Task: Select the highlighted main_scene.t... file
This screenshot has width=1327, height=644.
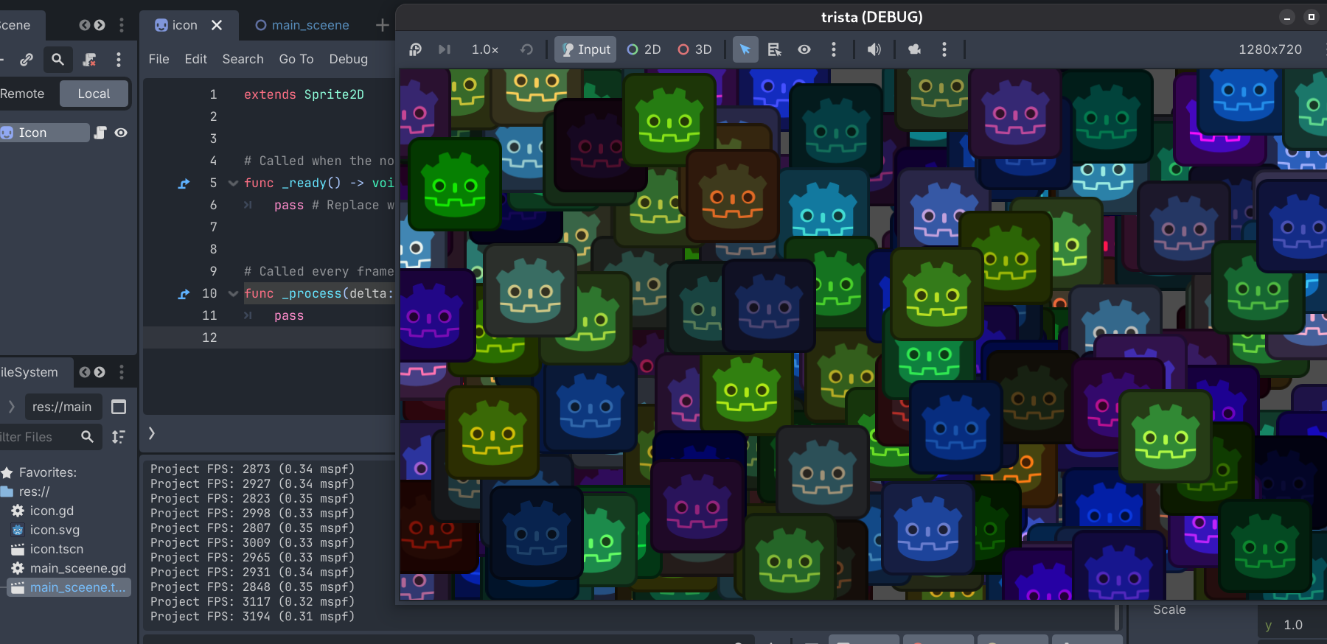Action: [x=69, y=587]
